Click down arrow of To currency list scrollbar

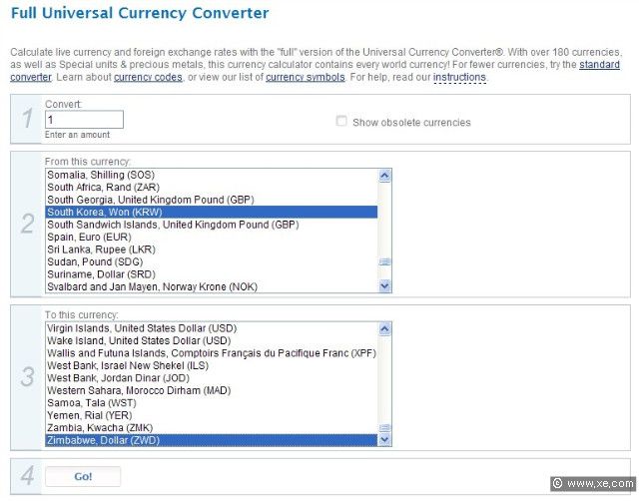click(384, 439)
